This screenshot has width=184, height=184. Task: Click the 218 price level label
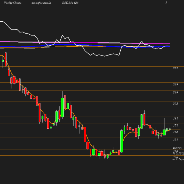point(175,92)
